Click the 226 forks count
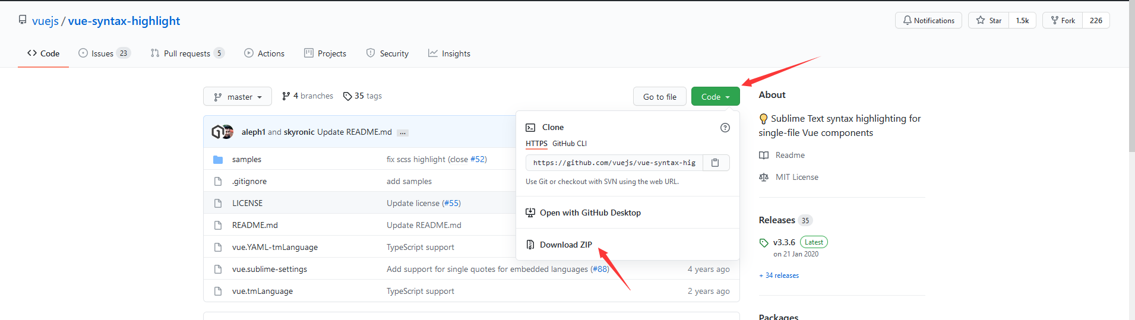The height and width of the screenshot is (320, 1135). click(1096, 20)
